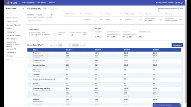This screenshot has width=191, height=107.
Task: Click the reset all filters link
Action: pos(35,21)
